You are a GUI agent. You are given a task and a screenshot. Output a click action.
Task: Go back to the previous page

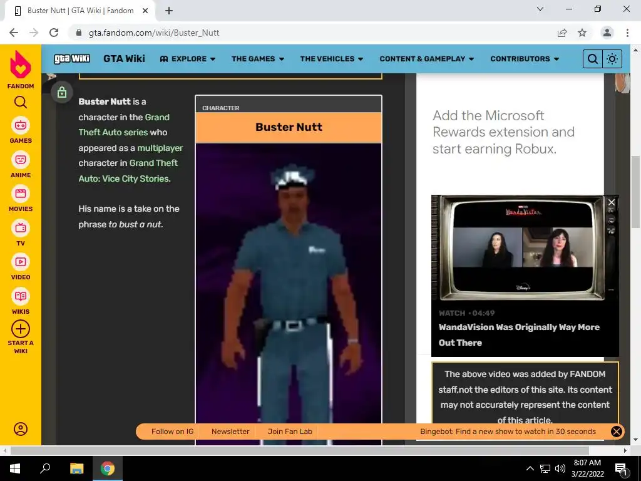[x=14, y=33]
